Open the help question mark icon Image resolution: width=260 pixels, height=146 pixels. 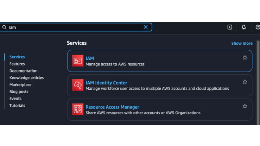coord(258,27)
